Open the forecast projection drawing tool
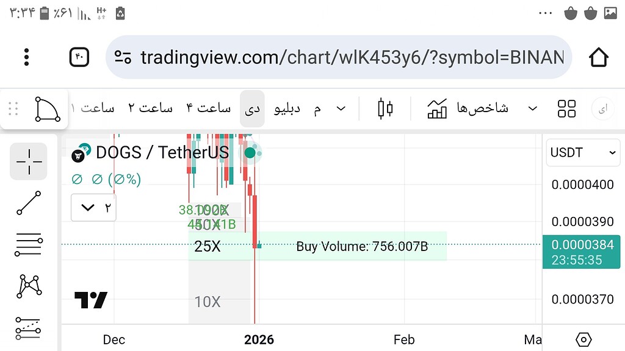 point(27,328)
